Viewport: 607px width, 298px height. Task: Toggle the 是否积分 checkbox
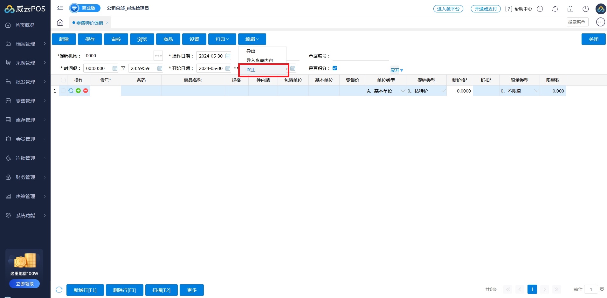335,68
